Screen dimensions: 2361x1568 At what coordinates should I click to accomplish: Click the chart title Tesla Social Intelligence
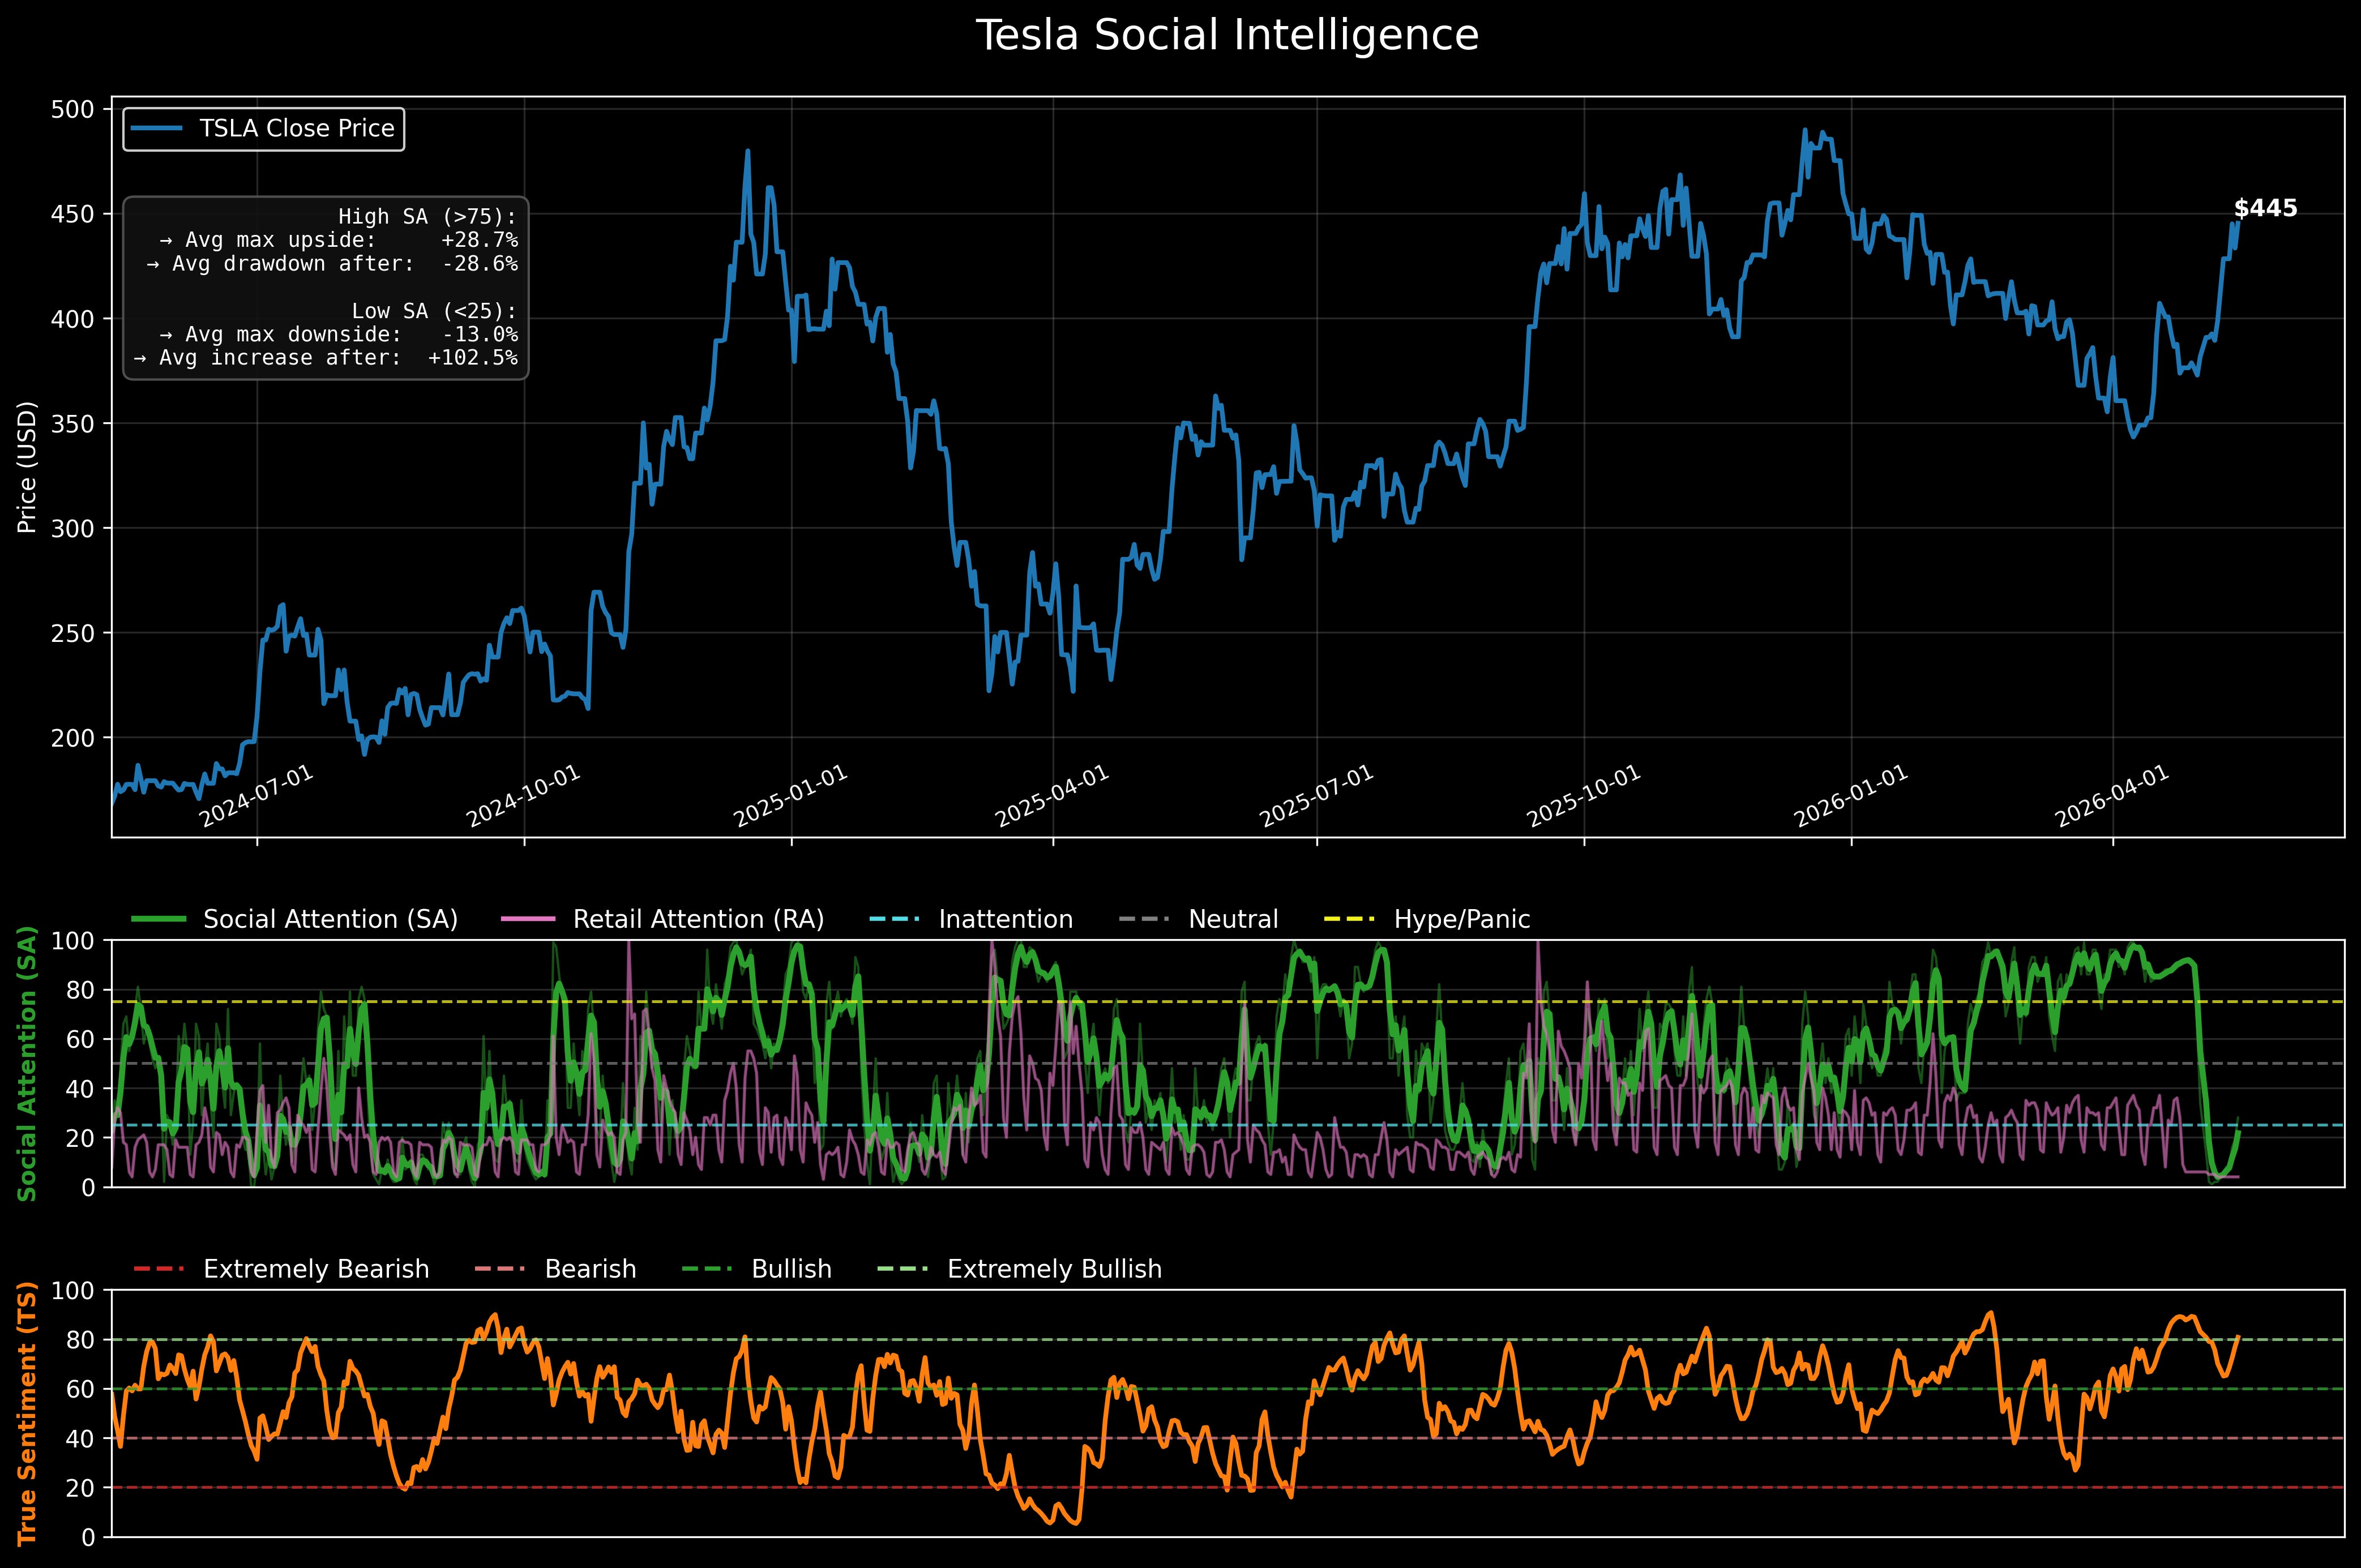pyautogui.click(x=1227, y=36)
